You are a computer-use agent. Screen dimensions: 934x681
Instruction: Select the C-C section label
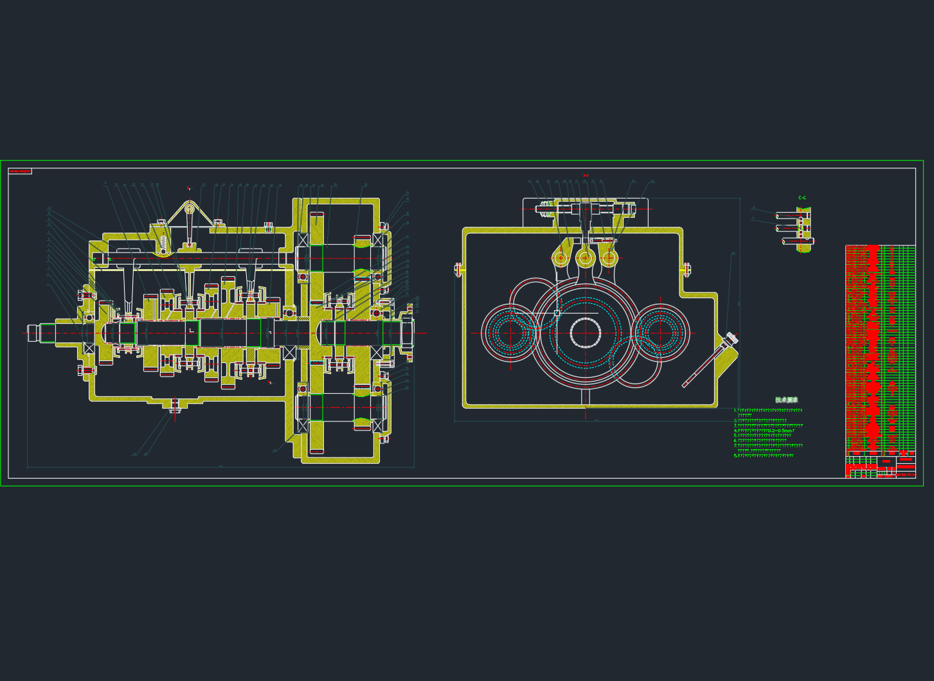coord(802,198)
